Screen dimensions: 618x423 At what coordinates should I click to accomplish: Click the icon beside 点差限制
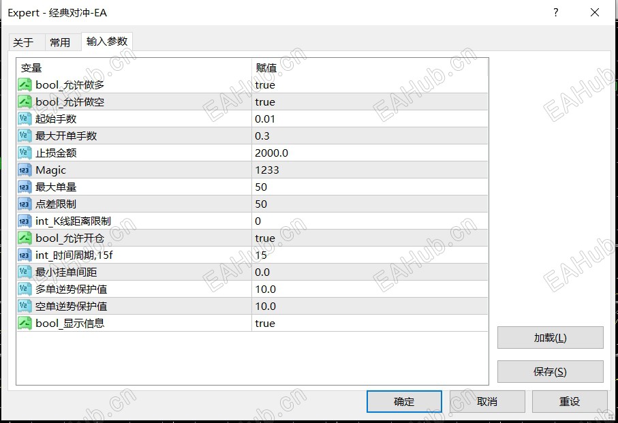25,204
